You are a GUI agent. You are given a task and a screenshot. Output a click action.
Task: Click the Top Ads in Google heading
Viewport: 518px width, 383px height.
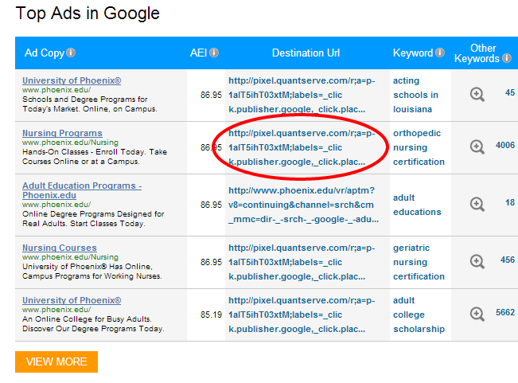pyautogui.click(x=88, y=14)
